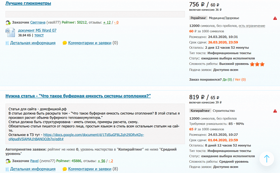The height and width of the screenshot is (173, 280).
Task: Open customer Pavel's profile
Action: [x=34, y=161]
